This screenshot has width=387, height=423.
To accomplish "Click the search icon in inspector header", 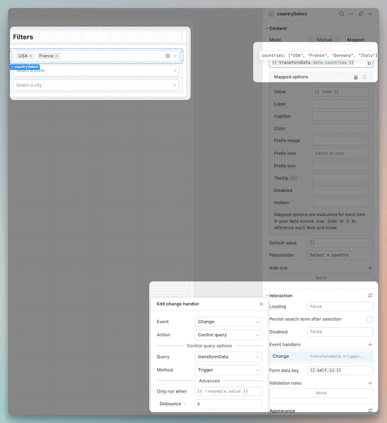I will pyautogui.click(x=342, y=14).
